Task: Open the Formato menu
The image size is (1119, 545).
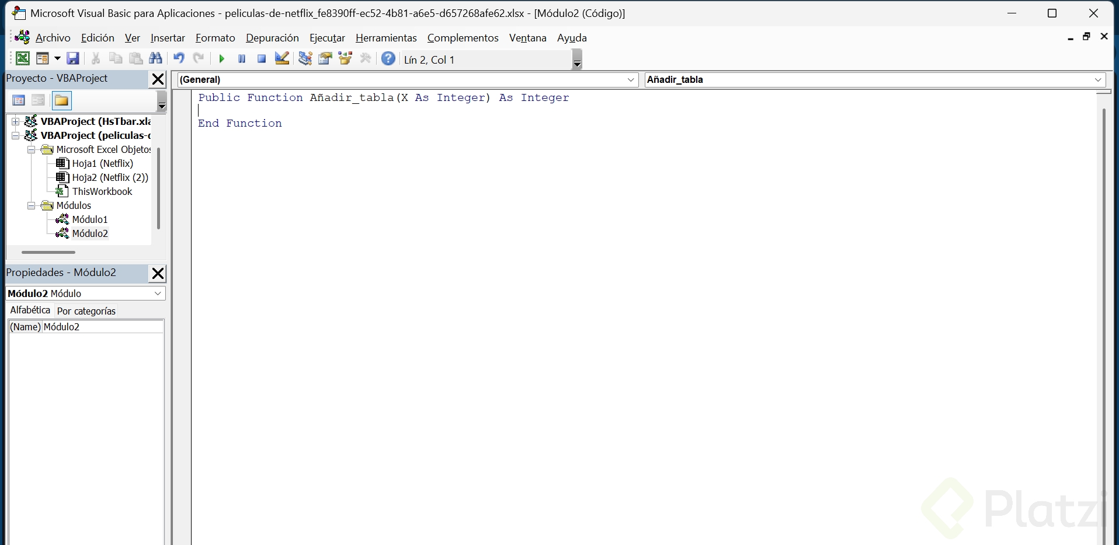Action: 216,38
